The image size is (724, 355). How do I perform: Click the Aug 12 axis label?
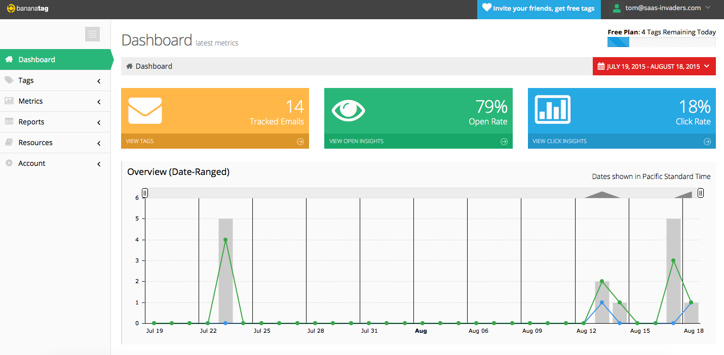[586, 331]
